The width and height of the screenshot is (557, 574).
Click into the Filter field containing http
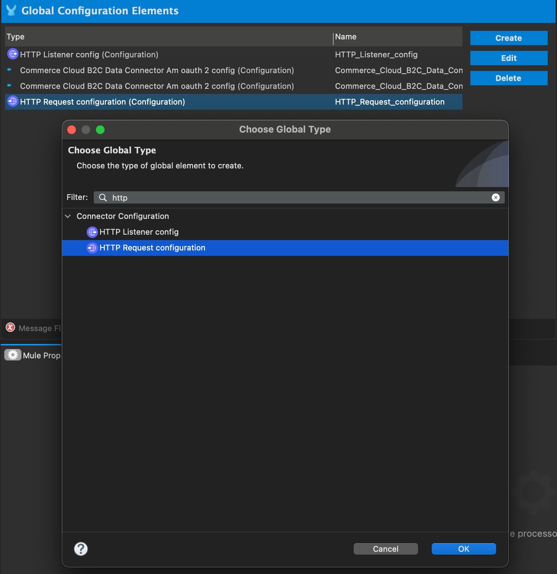pyautogui.click(x=299, y=197)
